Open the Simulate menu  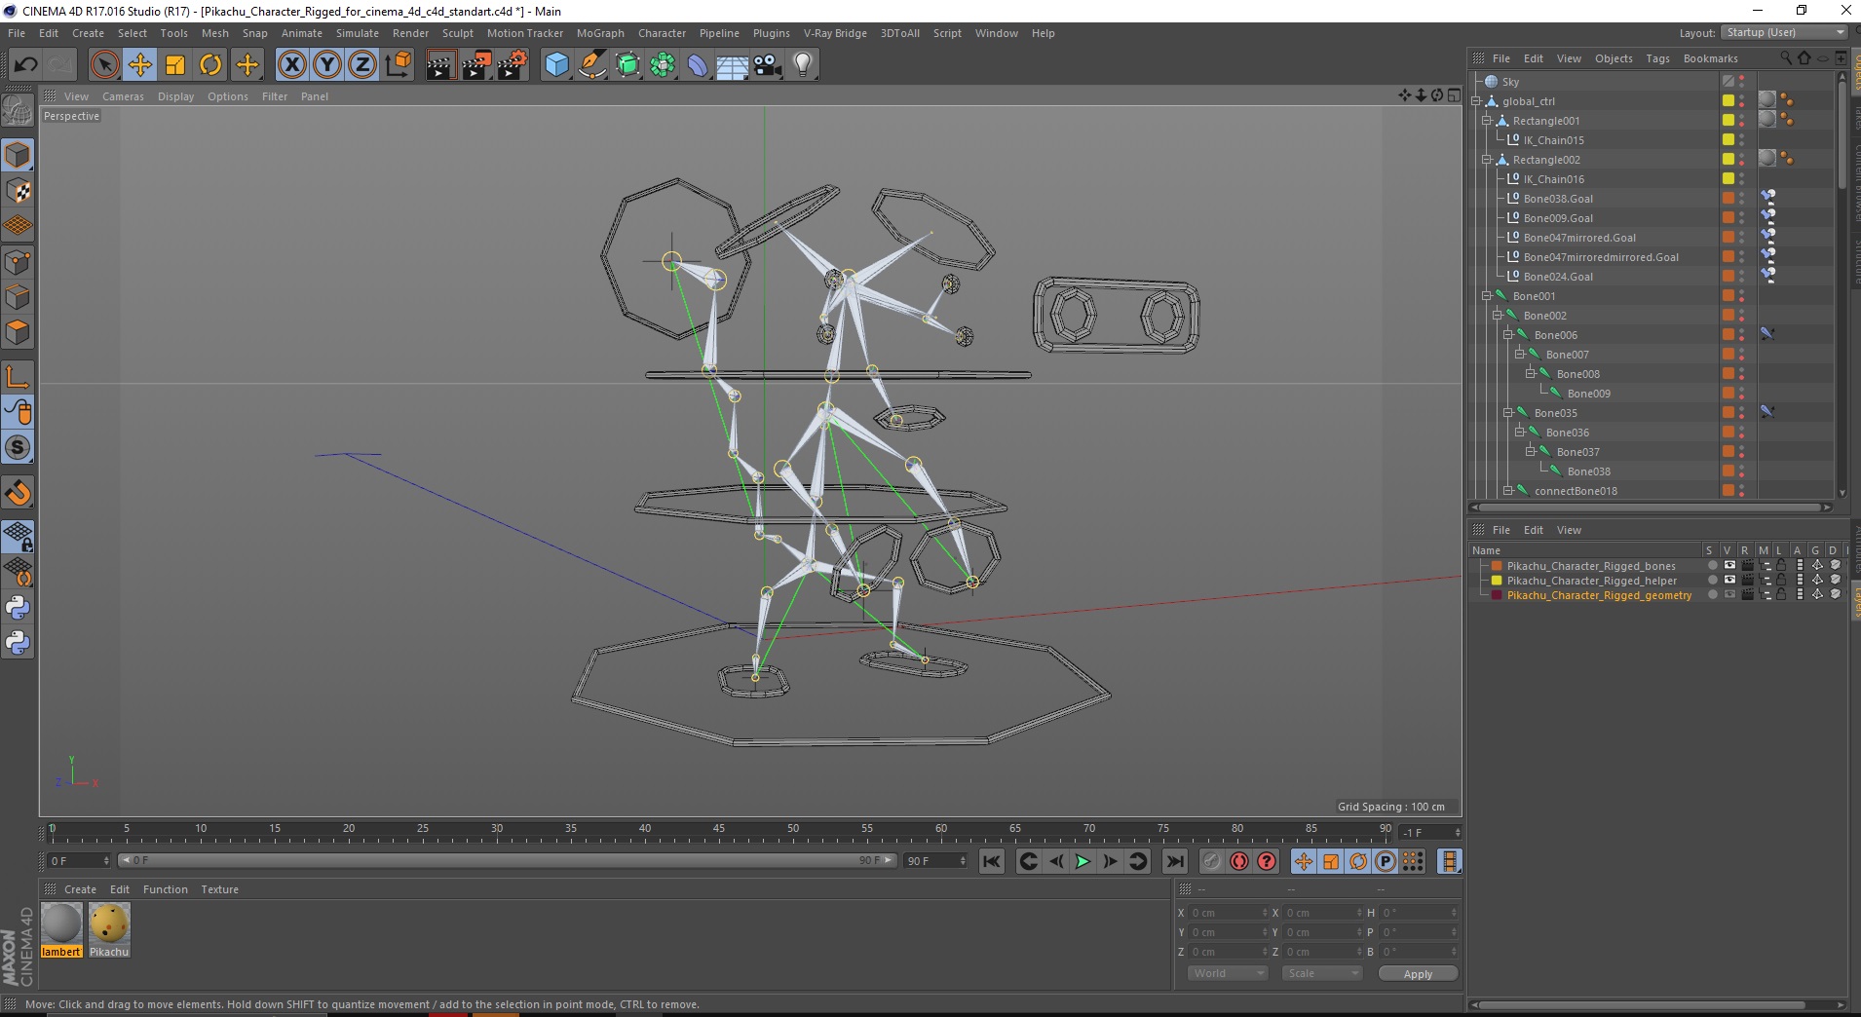[358, 33]
